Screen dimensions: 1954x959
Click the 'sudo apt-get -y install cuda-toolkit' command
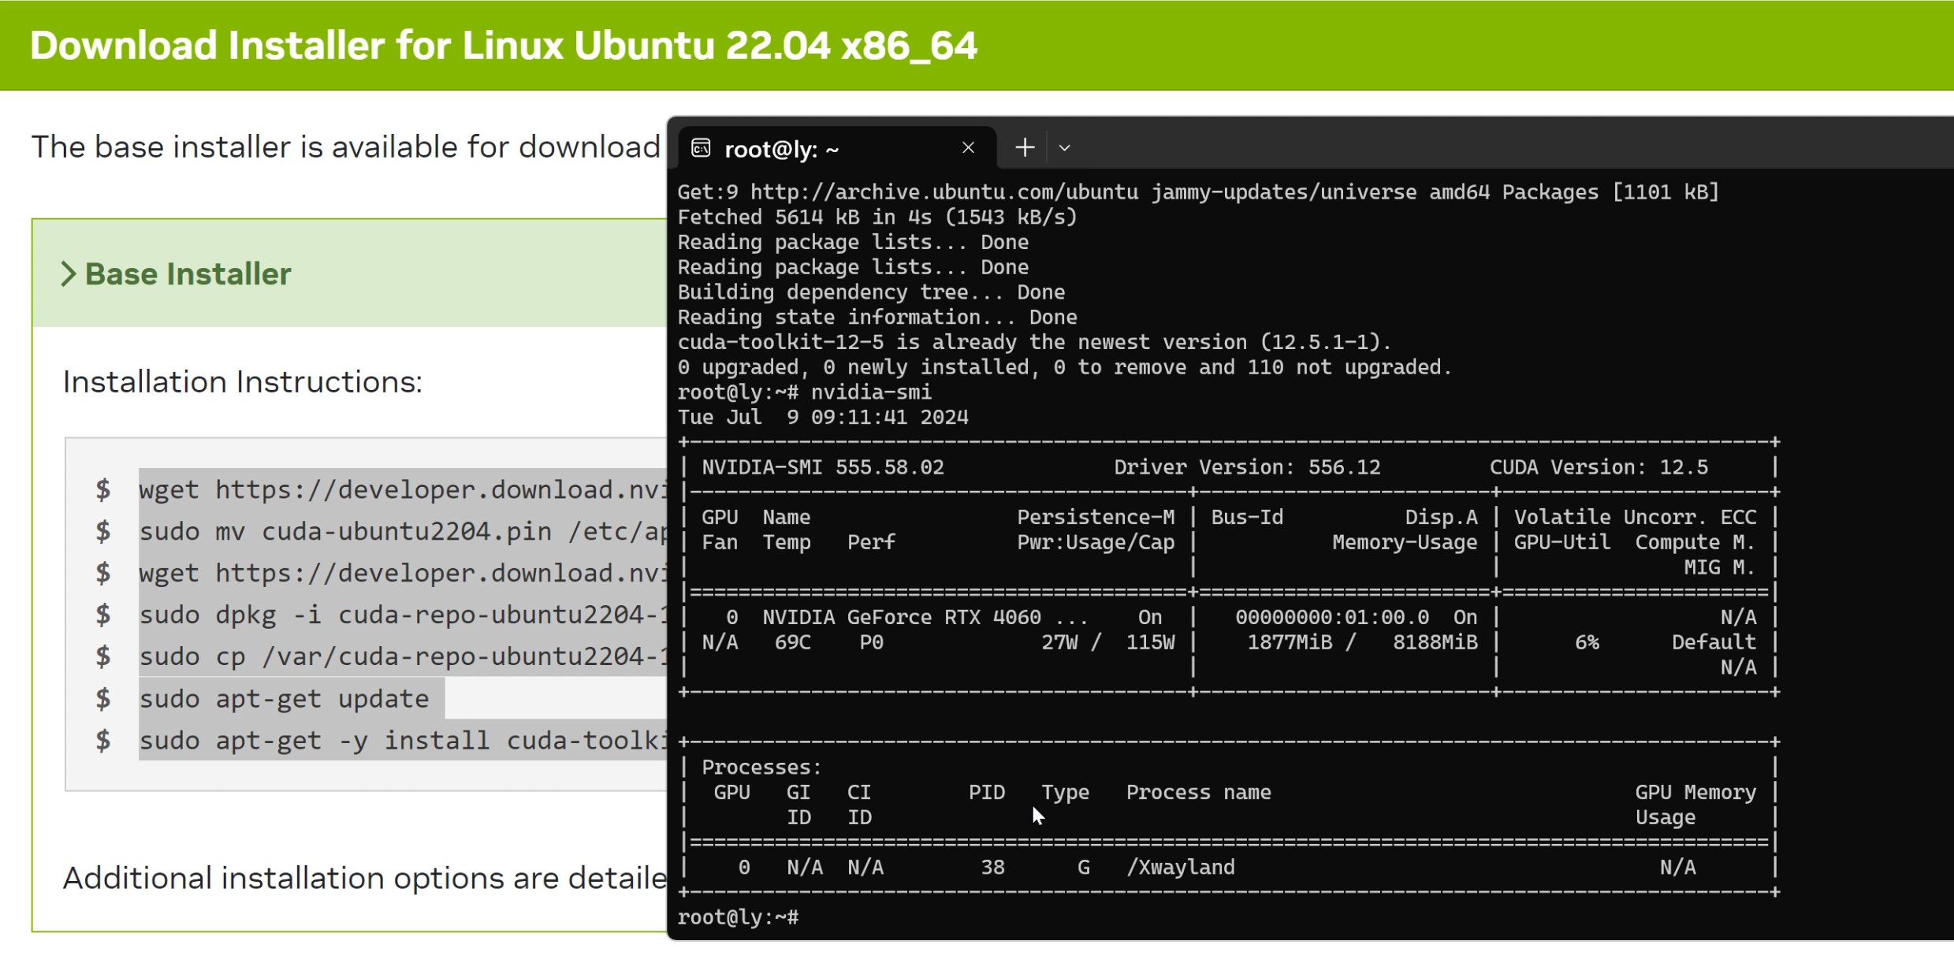[402, 741]
